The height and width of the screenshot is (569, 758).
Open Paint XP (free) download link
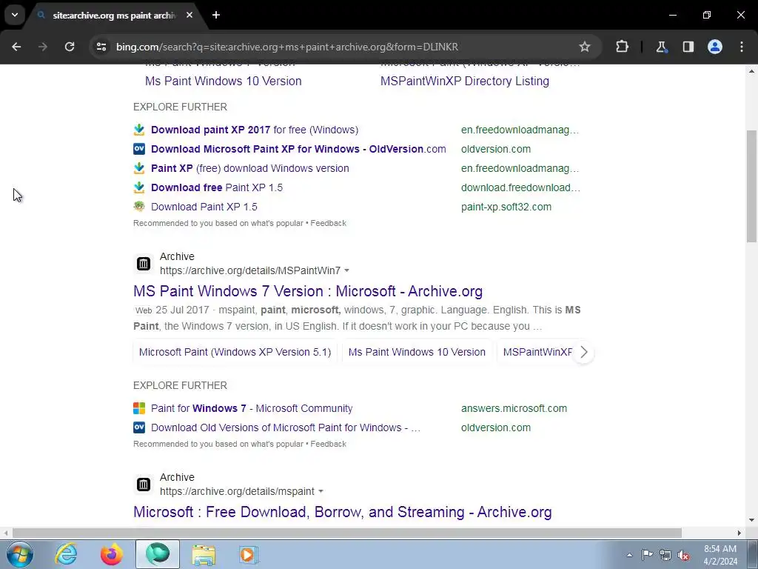click(250, 168)
